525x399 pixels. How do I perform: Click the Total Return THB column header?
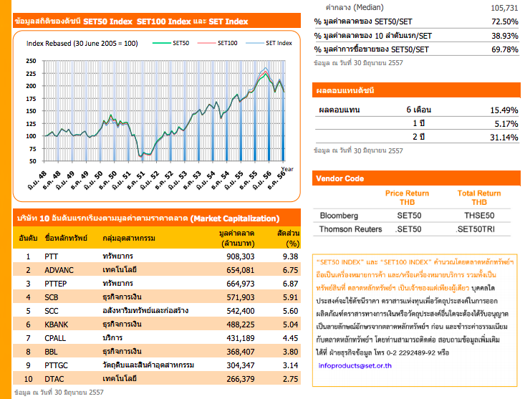479,198
